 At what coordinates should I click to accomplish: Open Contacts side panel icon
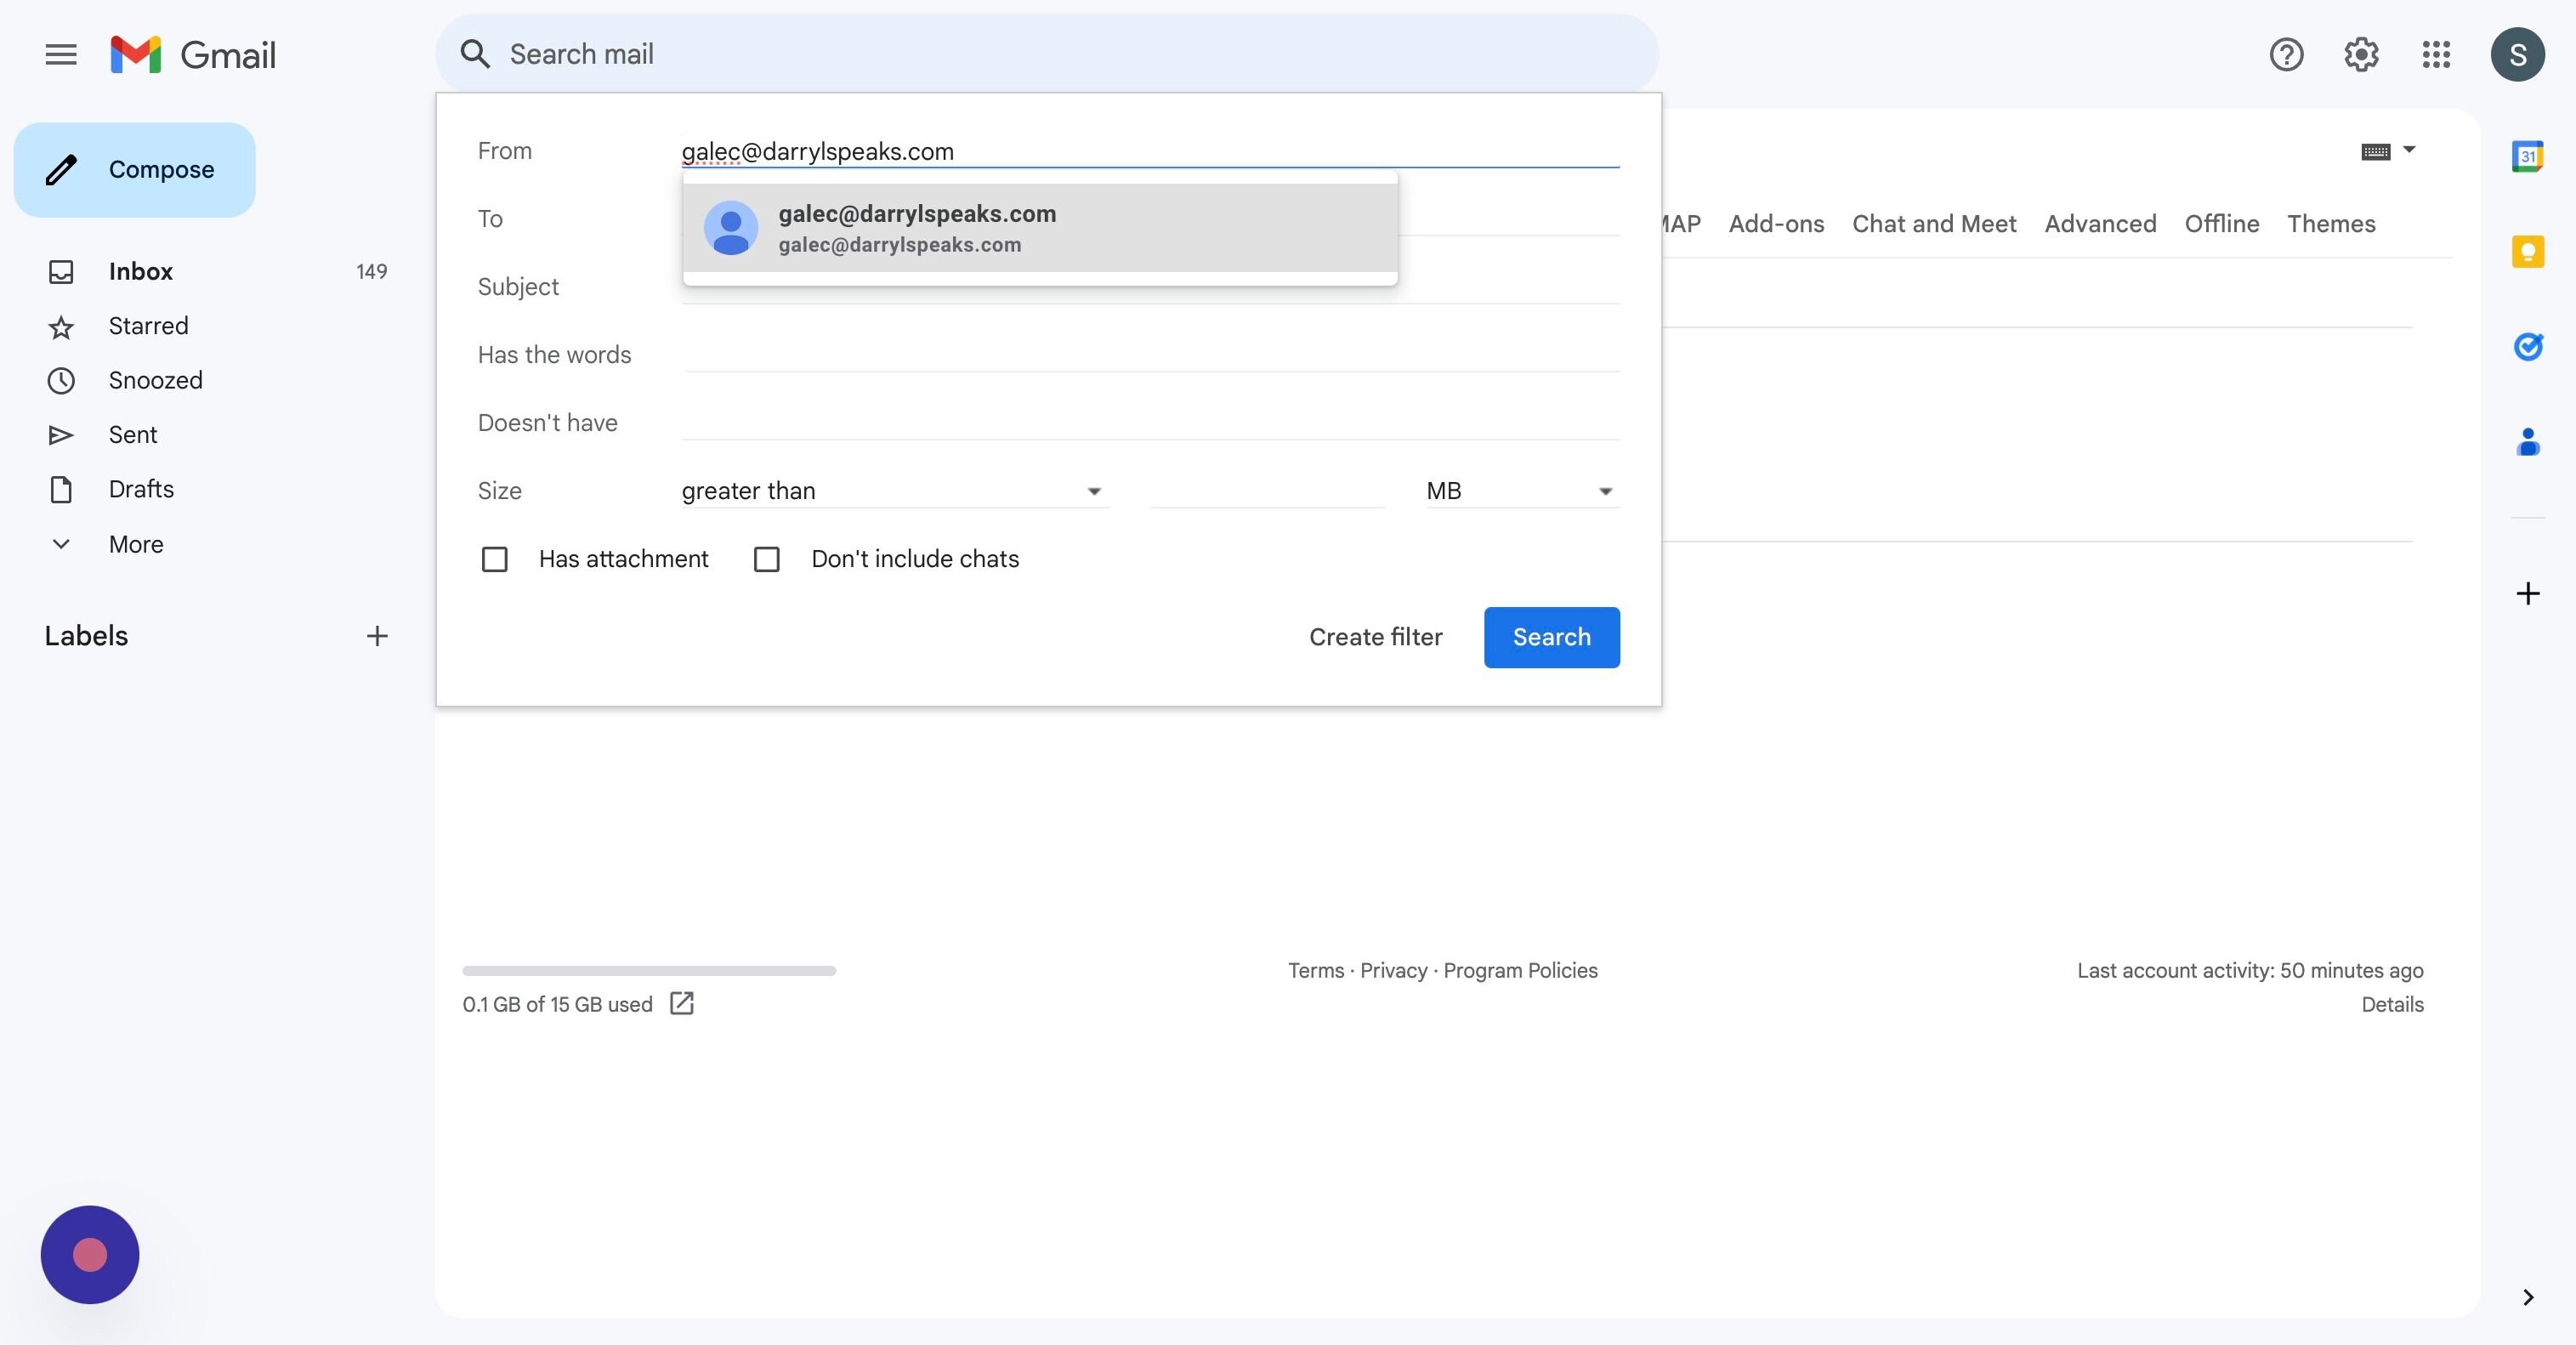point(2527,441)
